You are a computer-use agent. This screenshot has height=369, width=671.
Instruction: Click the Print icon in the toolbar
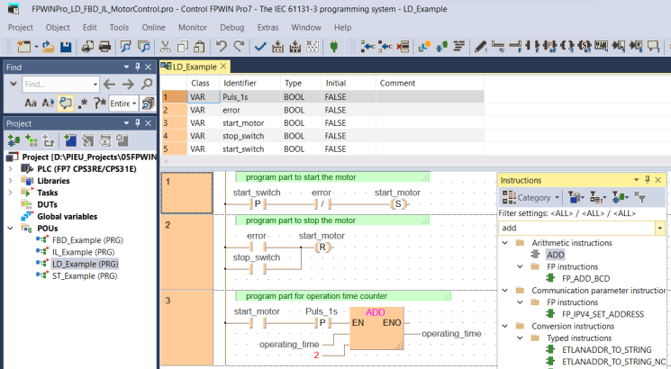(x=104, y=46)
